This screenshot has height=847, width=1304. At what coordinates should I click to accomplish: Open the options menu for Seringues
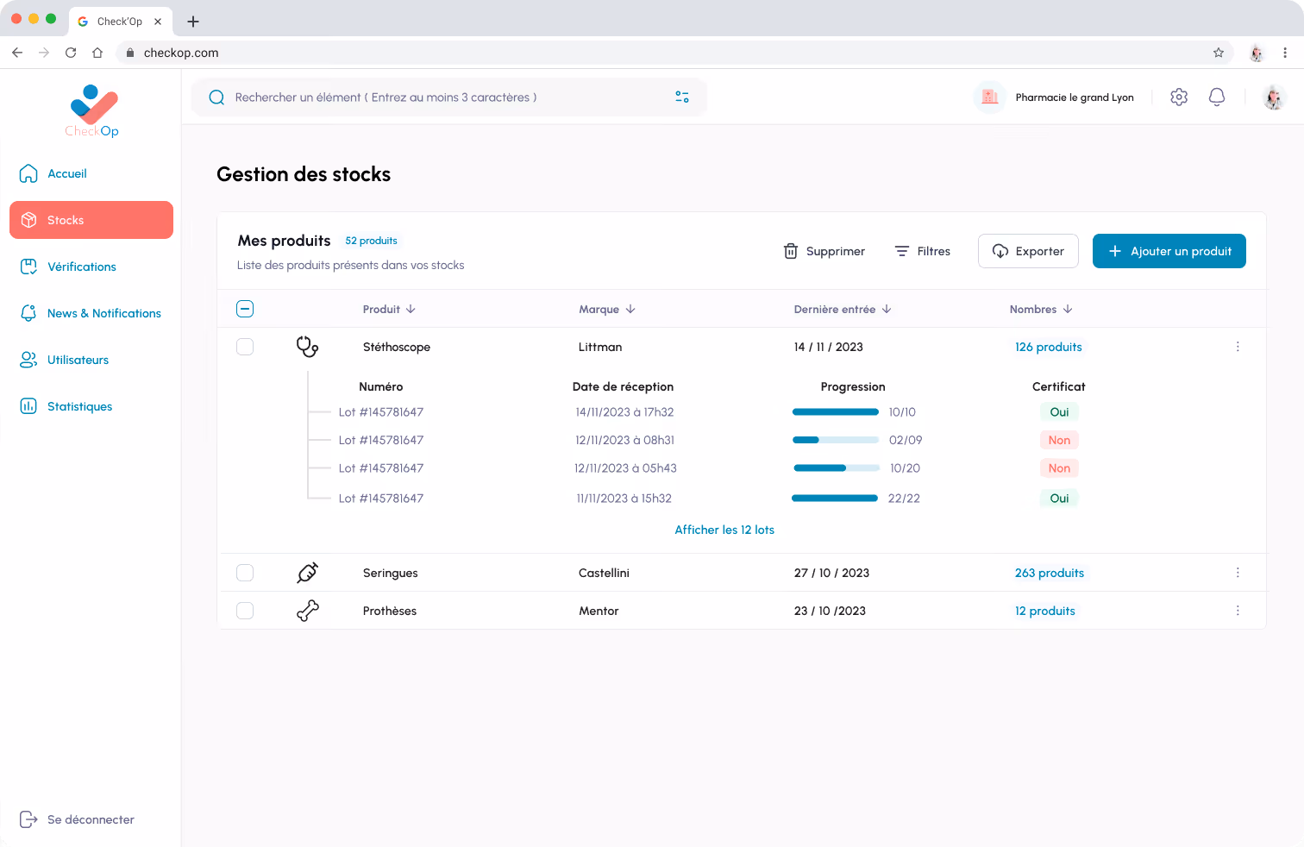(x=1238, y=572)
